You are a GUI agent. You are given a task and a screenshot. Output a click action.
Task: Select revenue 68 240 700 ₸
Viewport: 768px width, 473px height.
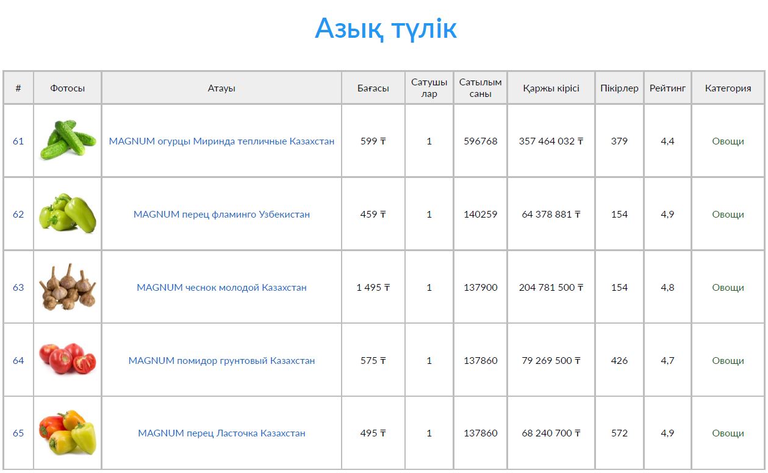tap(551, 433)
